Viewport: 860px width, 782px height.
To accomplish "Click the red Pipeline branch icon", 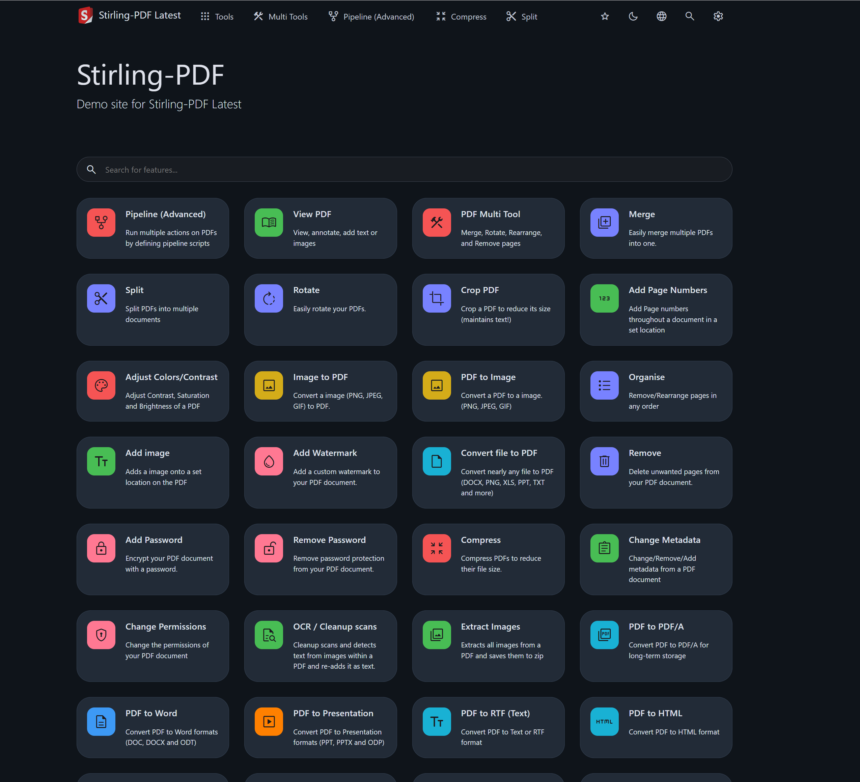I will point(101,222).
